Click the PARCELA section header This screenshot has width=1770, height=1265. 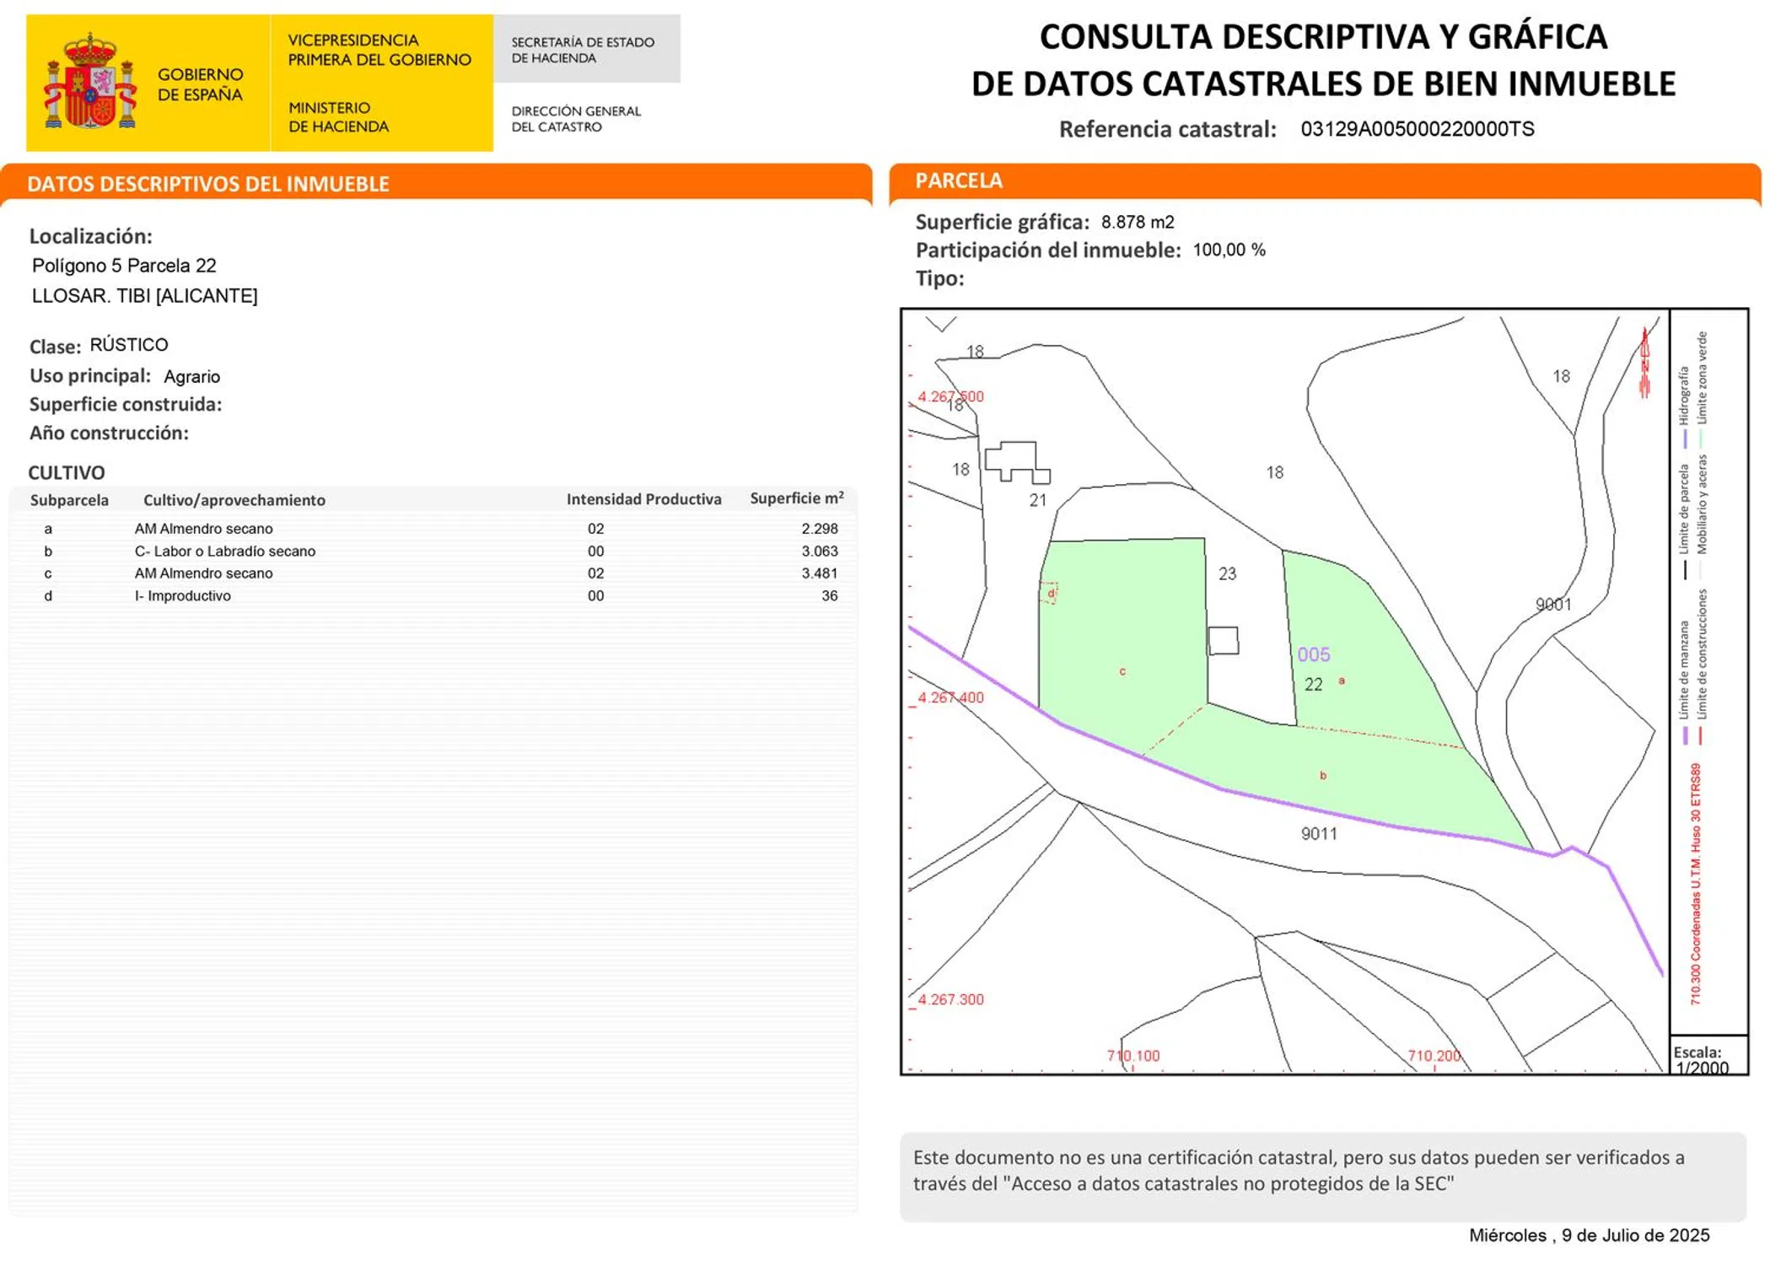coord(959,180)
